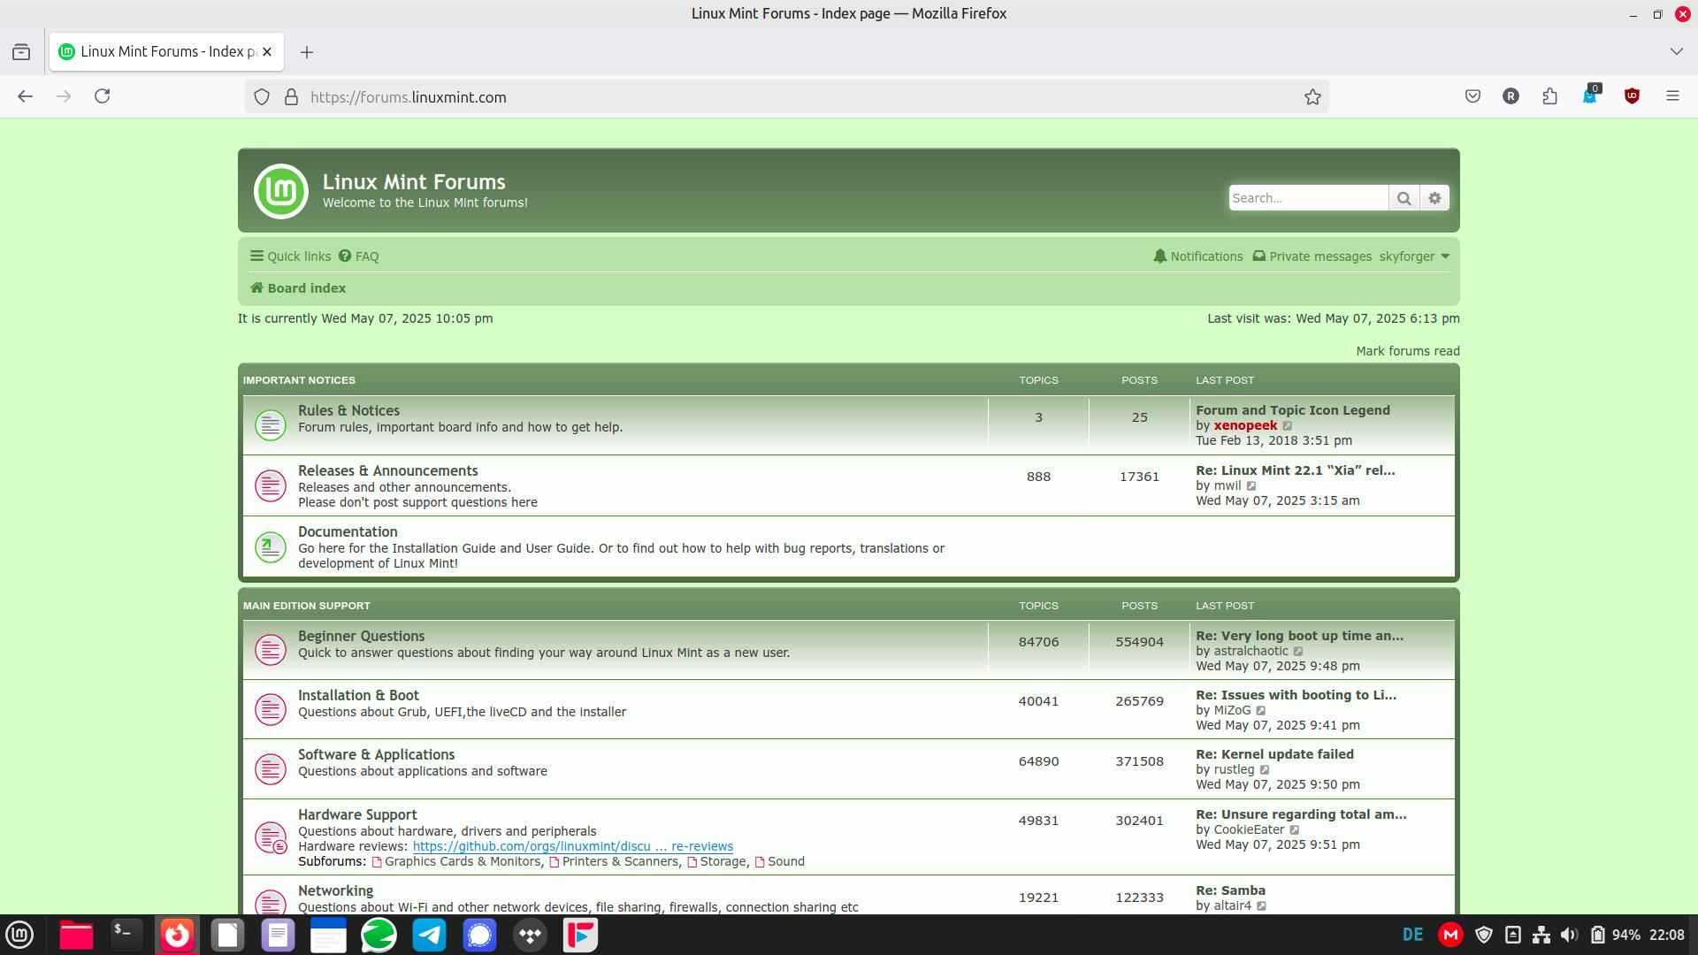1698x955 pixels.
Task: Click the Firefox View icon left of tabs
Action: [x=21, y=52]
